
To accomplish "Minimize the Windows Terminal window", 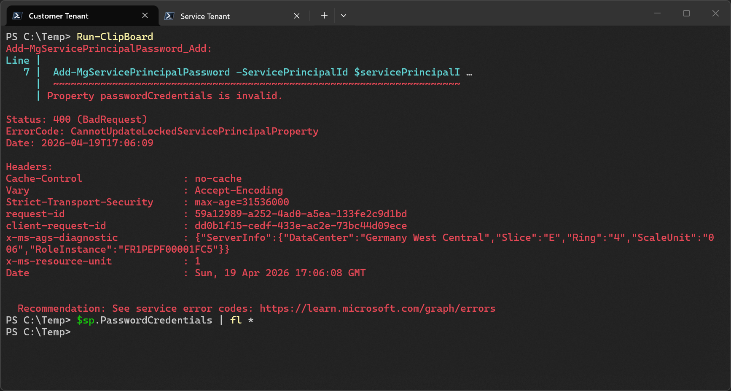I will coord(657,13).
